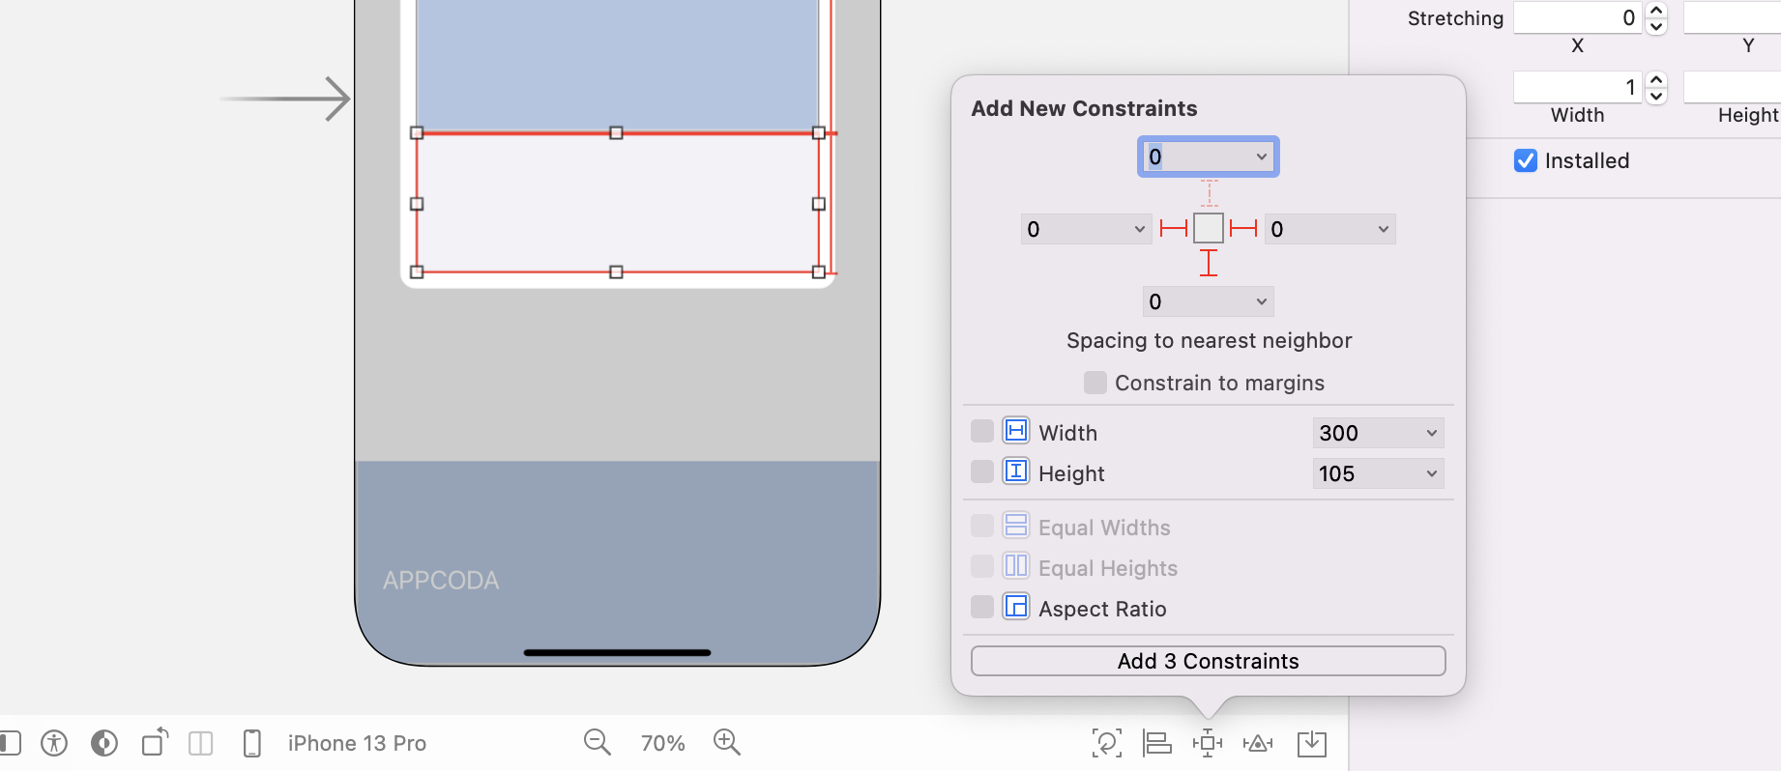
Task: Zoom out the canvas
Action: click(x=598, y=743)
